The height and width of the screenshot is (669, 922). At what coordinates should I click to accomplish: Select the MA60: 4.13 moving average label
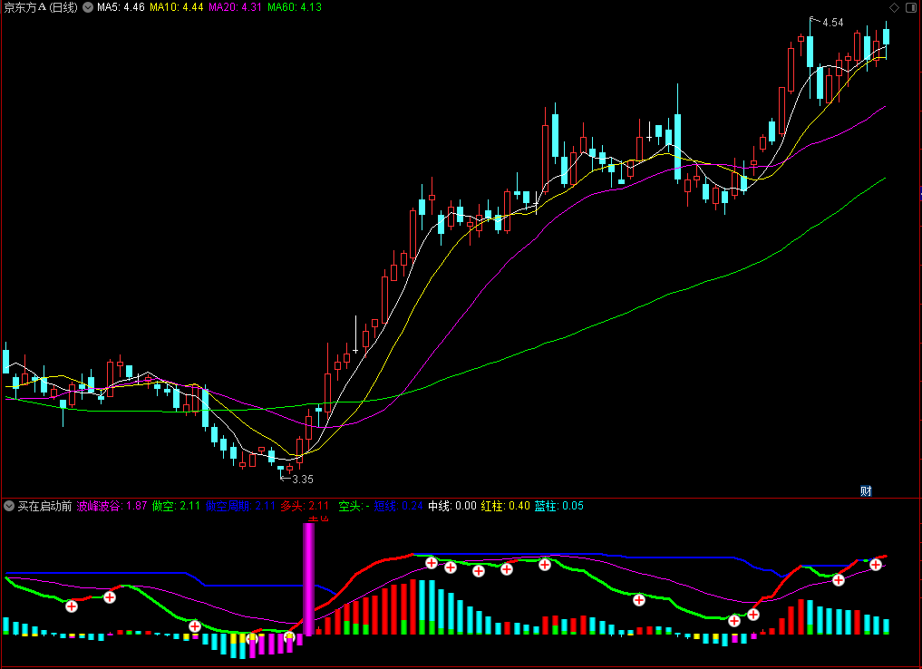coord(295,7)
